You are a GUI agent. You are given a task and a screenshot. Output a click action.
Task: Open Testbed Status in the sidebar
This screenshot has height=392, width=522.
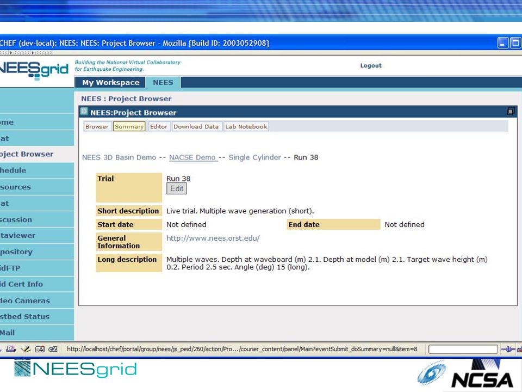[x=37, y=317]
